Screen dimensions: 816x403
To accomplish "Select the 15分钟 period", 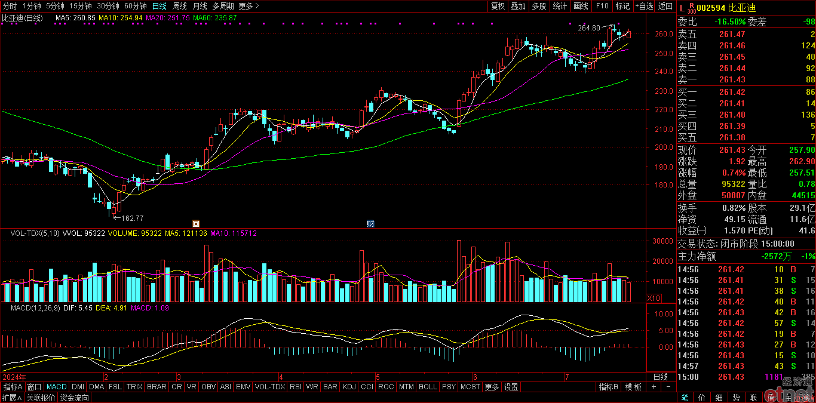I will pos(81,6).
